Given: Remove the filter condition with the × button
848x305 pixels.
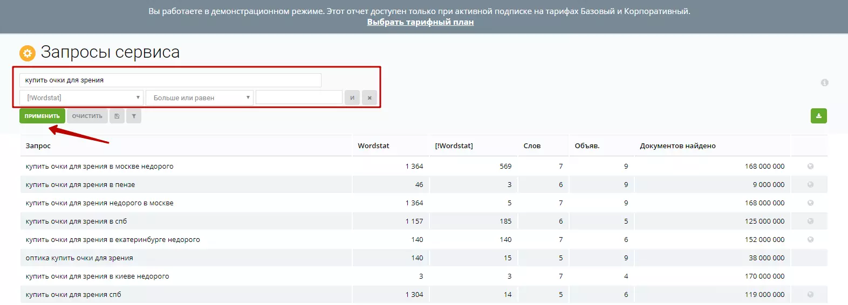Looking at the screenshot, I should (x=370, y=98).
